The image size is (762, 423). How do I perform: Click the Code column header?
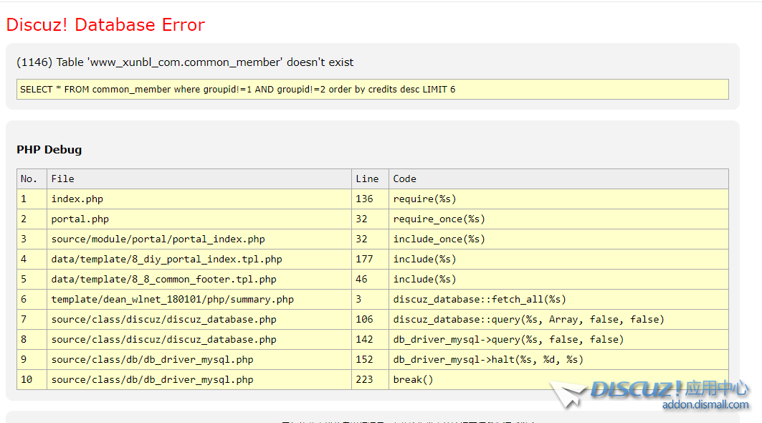coord(404,179)
